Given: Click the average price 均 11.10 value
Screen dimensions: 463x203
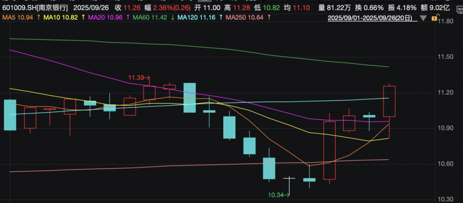Looking at the screenshot, I should point(296,8).
